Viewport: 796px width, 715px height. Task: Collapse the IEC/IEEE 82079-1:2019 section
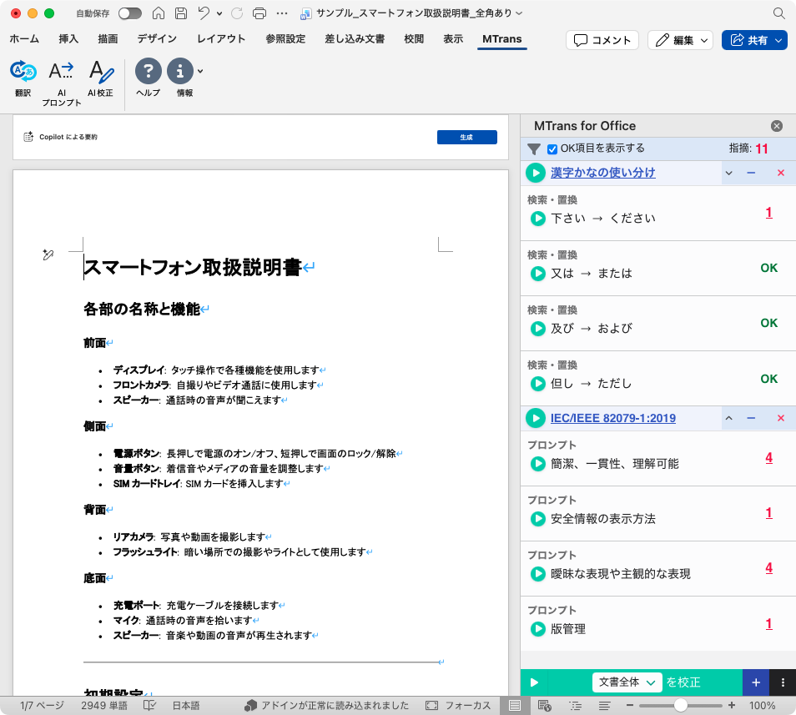click(x=728, y=418)
